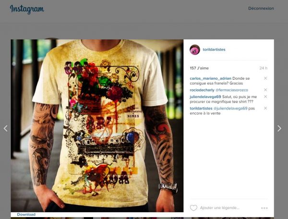Open the Déconnexion link

pos(261,9)
